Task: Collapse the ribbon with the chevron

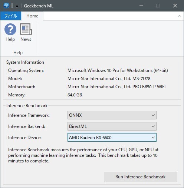Action: tap(180, 16)
